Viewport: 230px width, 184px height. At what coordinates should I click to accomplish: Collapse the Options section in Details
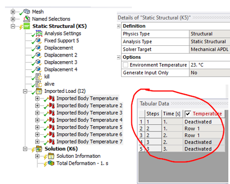tap(119, 57)
